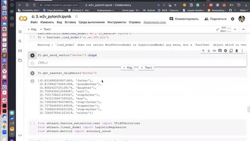
Task: Open the code snippets sidebar icon
Action: 20,136
